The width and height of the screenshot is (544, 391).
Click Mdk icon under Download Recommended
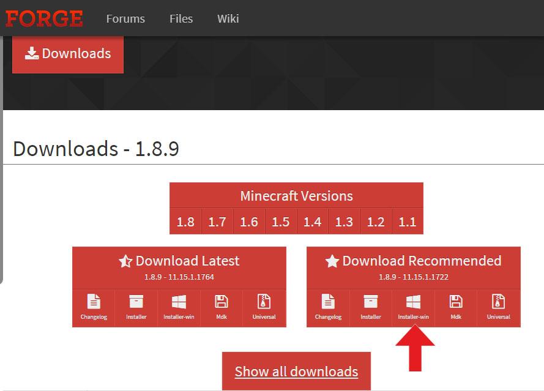pyautogui.click(x=456, y=307)
